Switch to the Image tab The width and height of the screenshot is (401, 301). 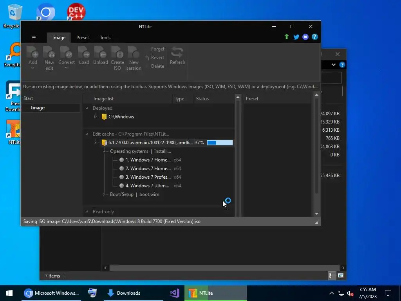click(x=59, y=38)
